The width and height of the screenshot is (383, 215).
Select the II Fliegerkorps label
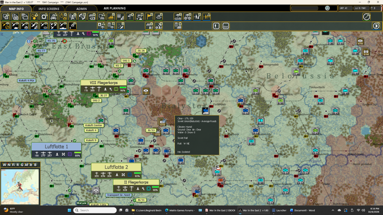[x=136, y=182]
